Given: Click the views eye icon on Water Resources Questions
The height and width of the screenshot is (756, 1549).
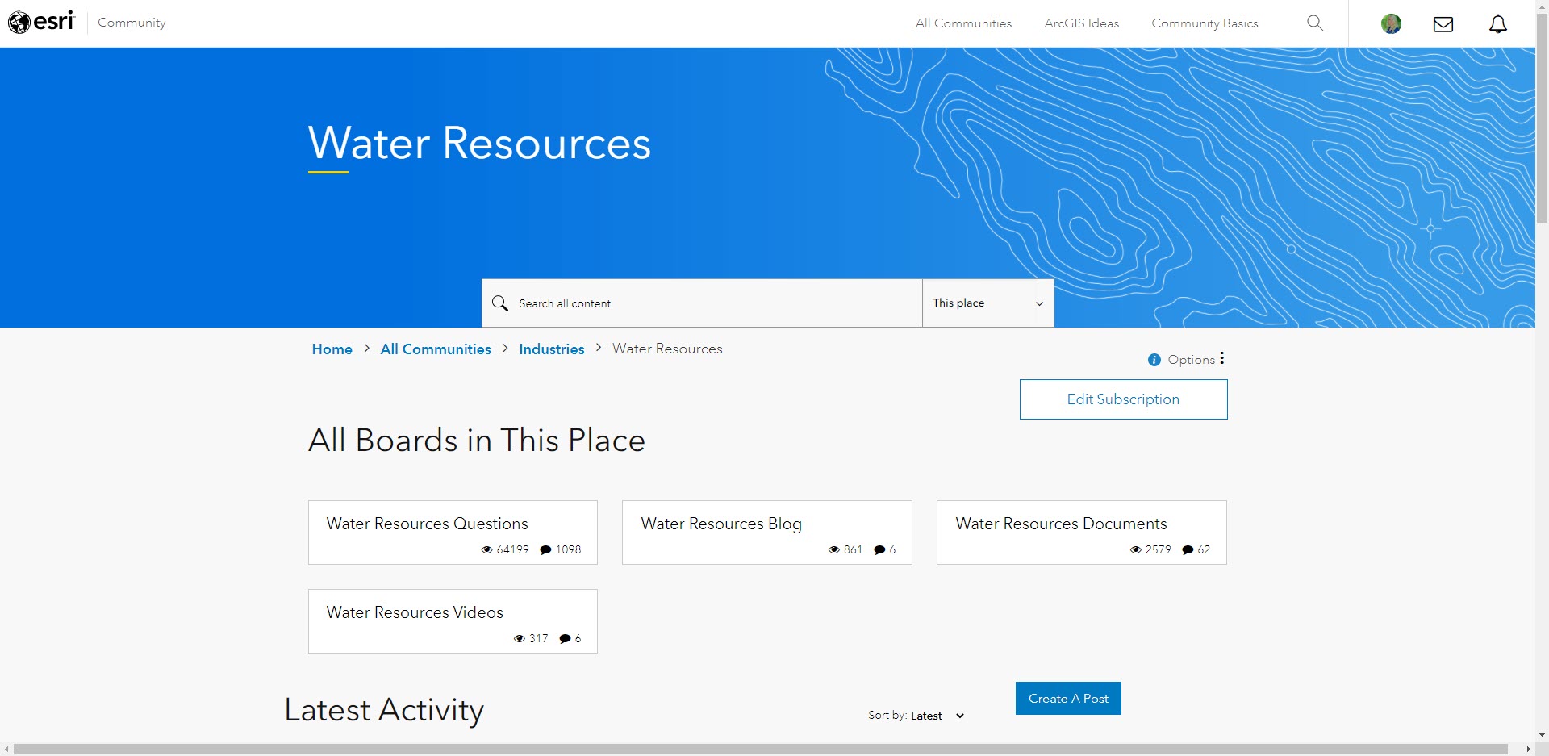Looking at the screenshot, I should pyautogui.click(x=486, y=549).
